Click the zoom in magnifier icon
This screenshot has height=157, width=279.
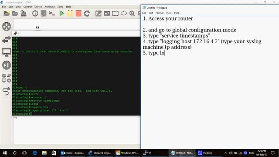[x=132, y=14]
